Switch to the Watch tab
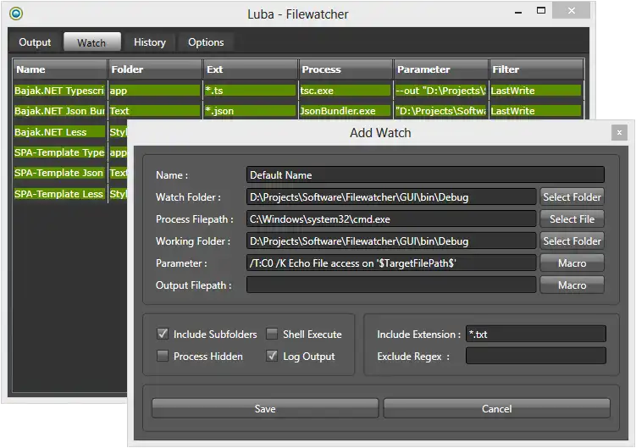636x448 pixels. click(91, 42)
